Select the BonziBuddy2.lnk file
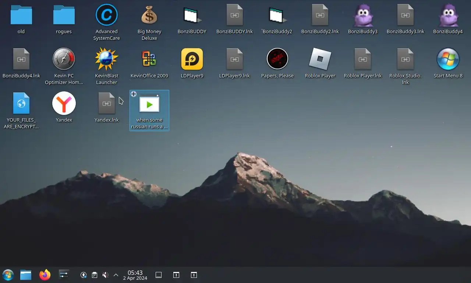471x283 pixels. (x=320, y=15)
